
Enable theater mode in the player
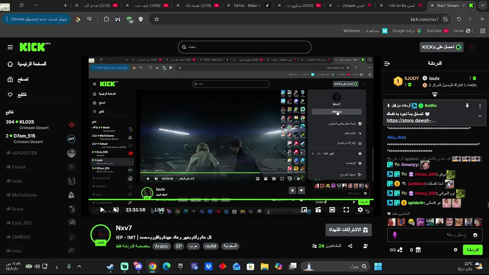[332, 210]
